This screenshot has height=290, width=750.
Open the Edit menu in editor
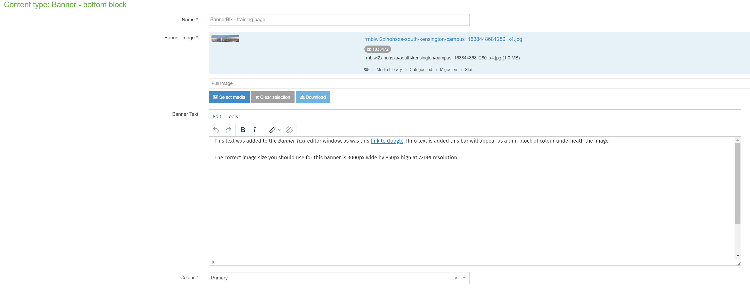(217, 116)
